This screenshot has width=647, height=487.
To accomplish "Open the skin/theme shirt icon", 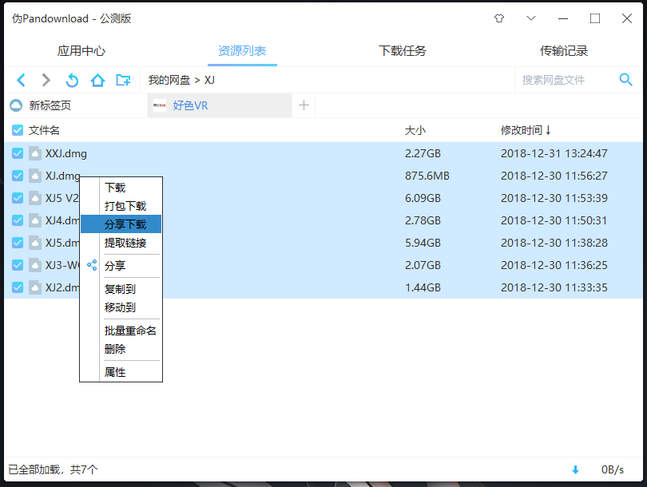I will (x=499, y=18).
